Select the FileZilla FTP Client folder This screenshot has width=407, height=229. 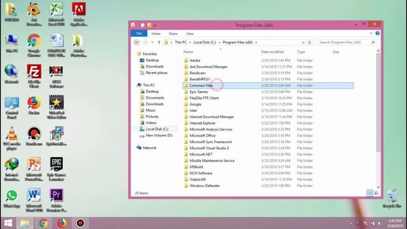tap(268, 98)
